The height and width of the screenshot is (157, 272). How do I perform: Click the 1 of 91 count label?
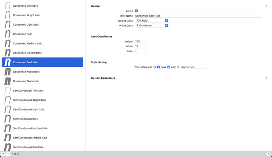click(16, 154)
